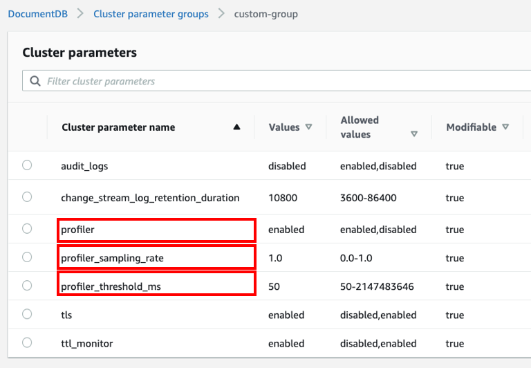Select the tls radio button
This screenshot has width=531, height=368.
click(x=27, y=314)
